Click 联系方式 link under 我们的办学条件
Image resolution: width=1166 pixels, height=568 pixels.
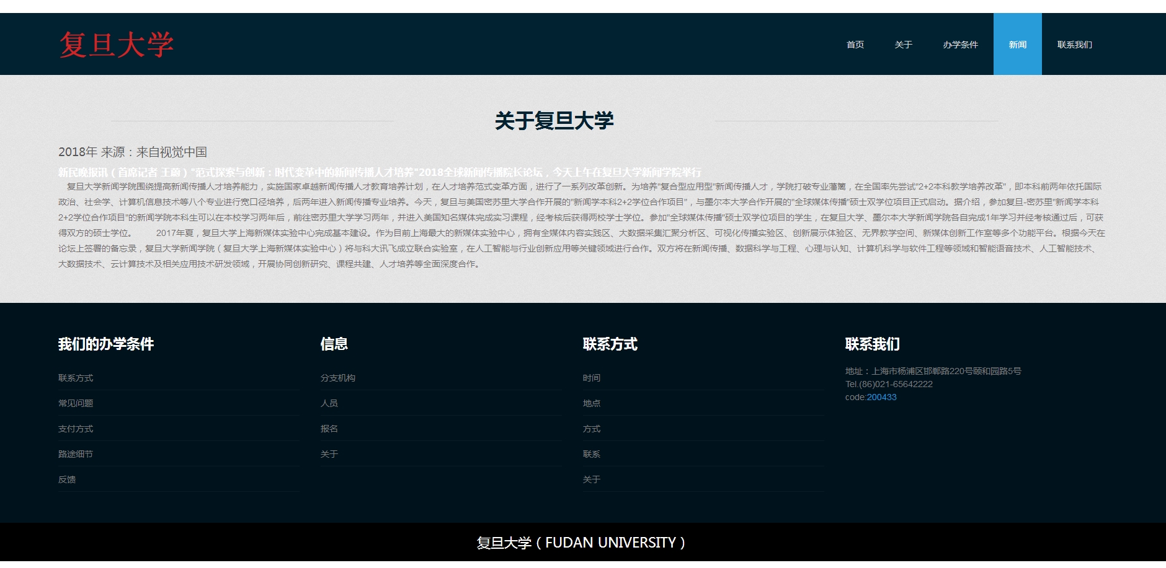76,378
